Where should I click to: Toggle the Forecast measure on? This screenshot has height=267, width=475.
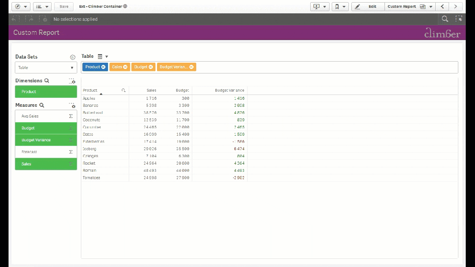click(46, 152)
